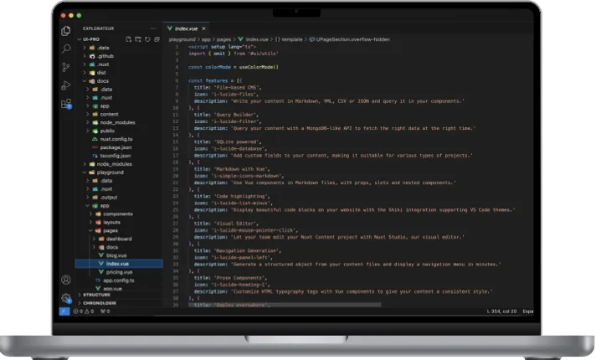
Task: Expand the dashboard folder chevron
Action: tap(94, 239)
